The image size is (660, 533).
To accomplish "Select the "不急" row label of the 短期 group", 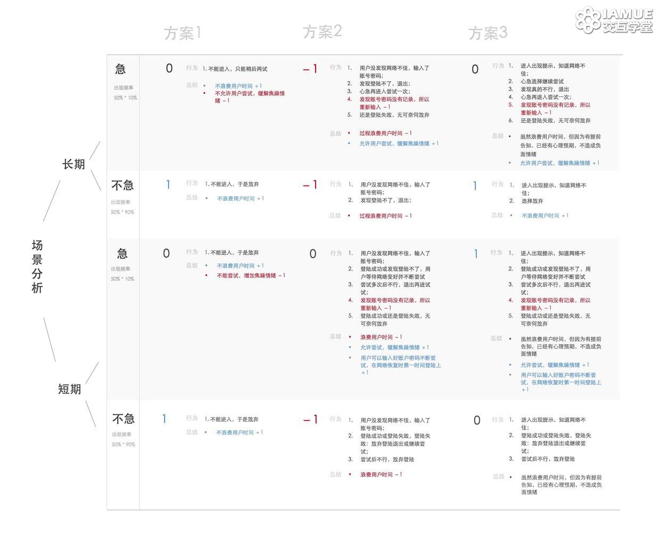I will [x=123, y=419].
